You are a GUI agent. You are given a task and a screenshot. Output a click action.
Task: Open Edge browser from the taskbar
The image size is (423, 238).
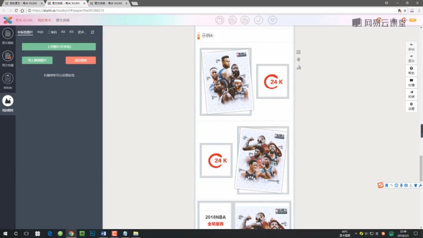point(50,233)
